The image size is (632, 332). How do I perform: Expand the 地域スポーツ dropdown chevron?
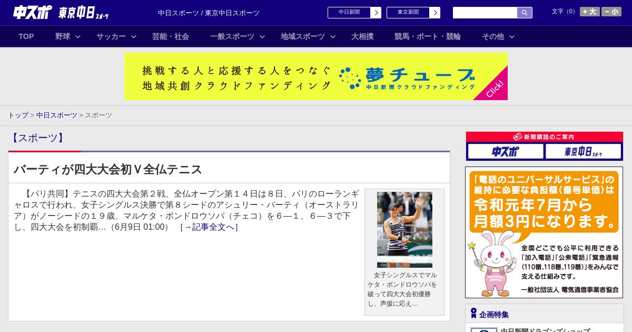[333, 36]
